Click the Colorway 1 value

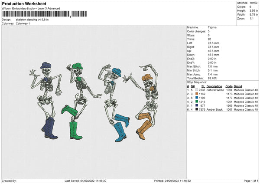pyautogui.click(x=23, y=23)
